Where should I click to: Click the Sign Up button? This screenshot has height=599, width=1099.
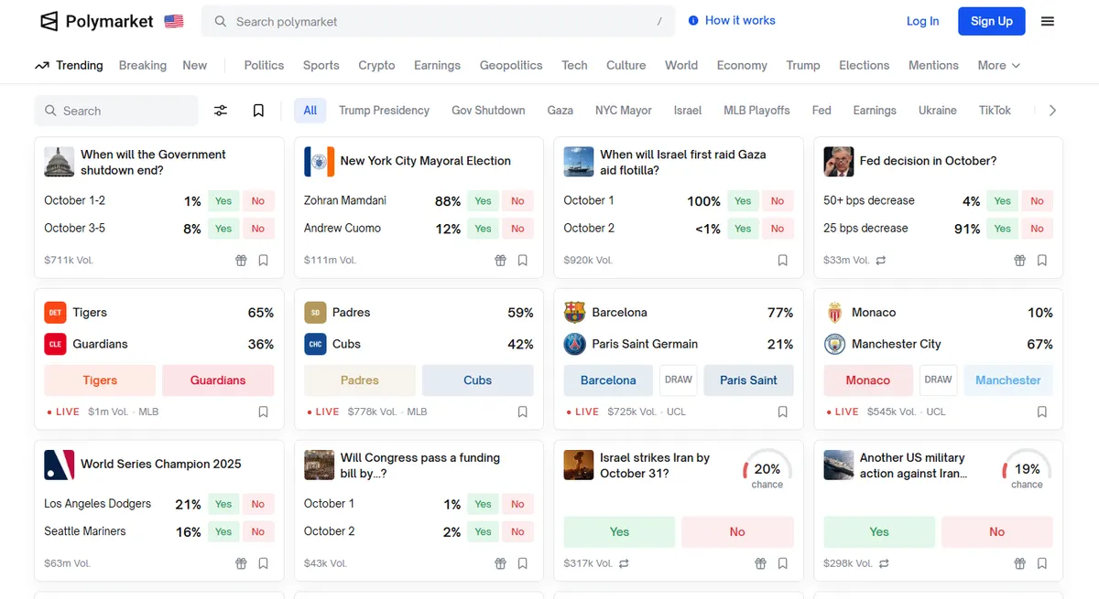[x=992, y=21]
